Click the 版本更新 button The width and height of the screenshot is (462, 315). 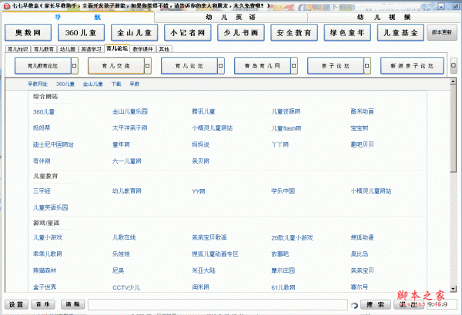tap(442, 32)
